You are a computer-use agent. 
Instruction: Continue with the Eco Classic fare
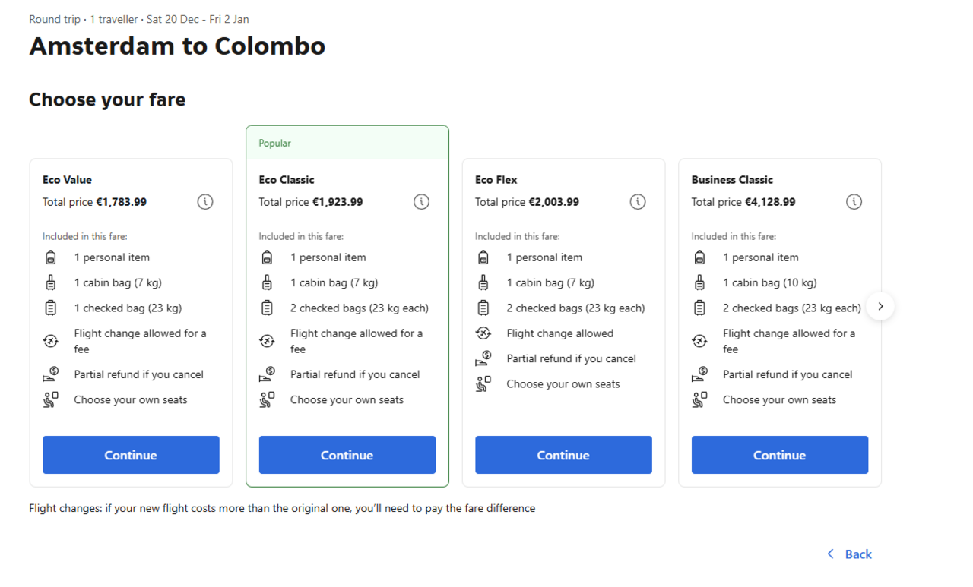click(x=347, y=455)
